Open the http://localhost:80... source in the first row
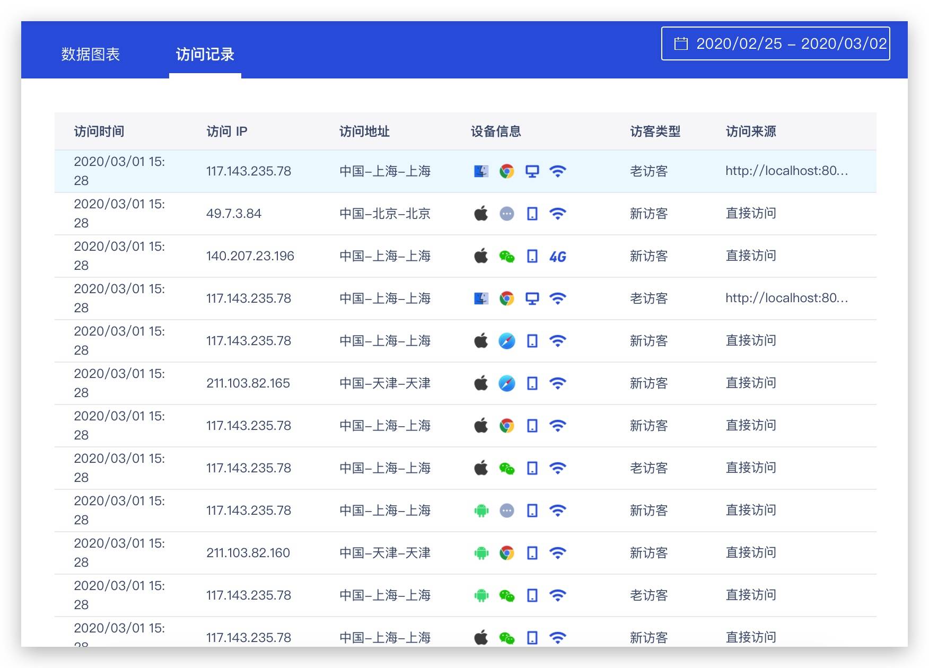The image size is (929, 668). [x=787, y=171]
